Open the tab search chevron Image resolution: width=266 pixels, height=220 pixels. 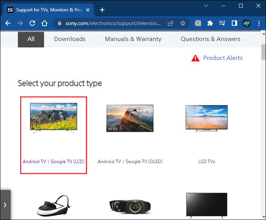(206, 6)
